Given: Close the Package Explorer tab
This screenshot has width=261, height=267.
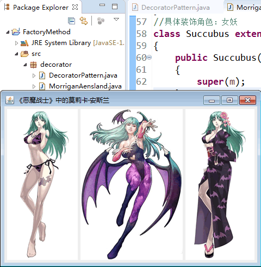Looking at the screenshot, I should tap(75, 7).
